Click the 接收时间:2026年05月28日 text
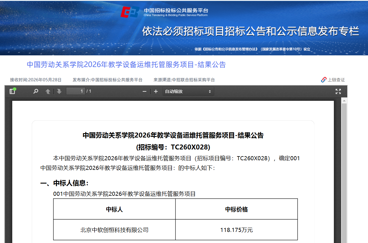This screenshot has height=243, width=368. pyautogui.click(x=36, y=80)
